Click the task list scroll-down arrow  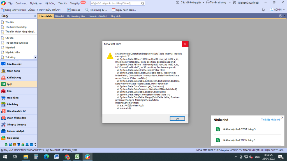point(35,57)
